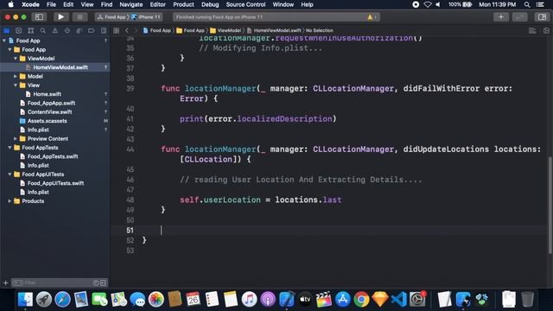Open the Product menu

coord(183,4)
